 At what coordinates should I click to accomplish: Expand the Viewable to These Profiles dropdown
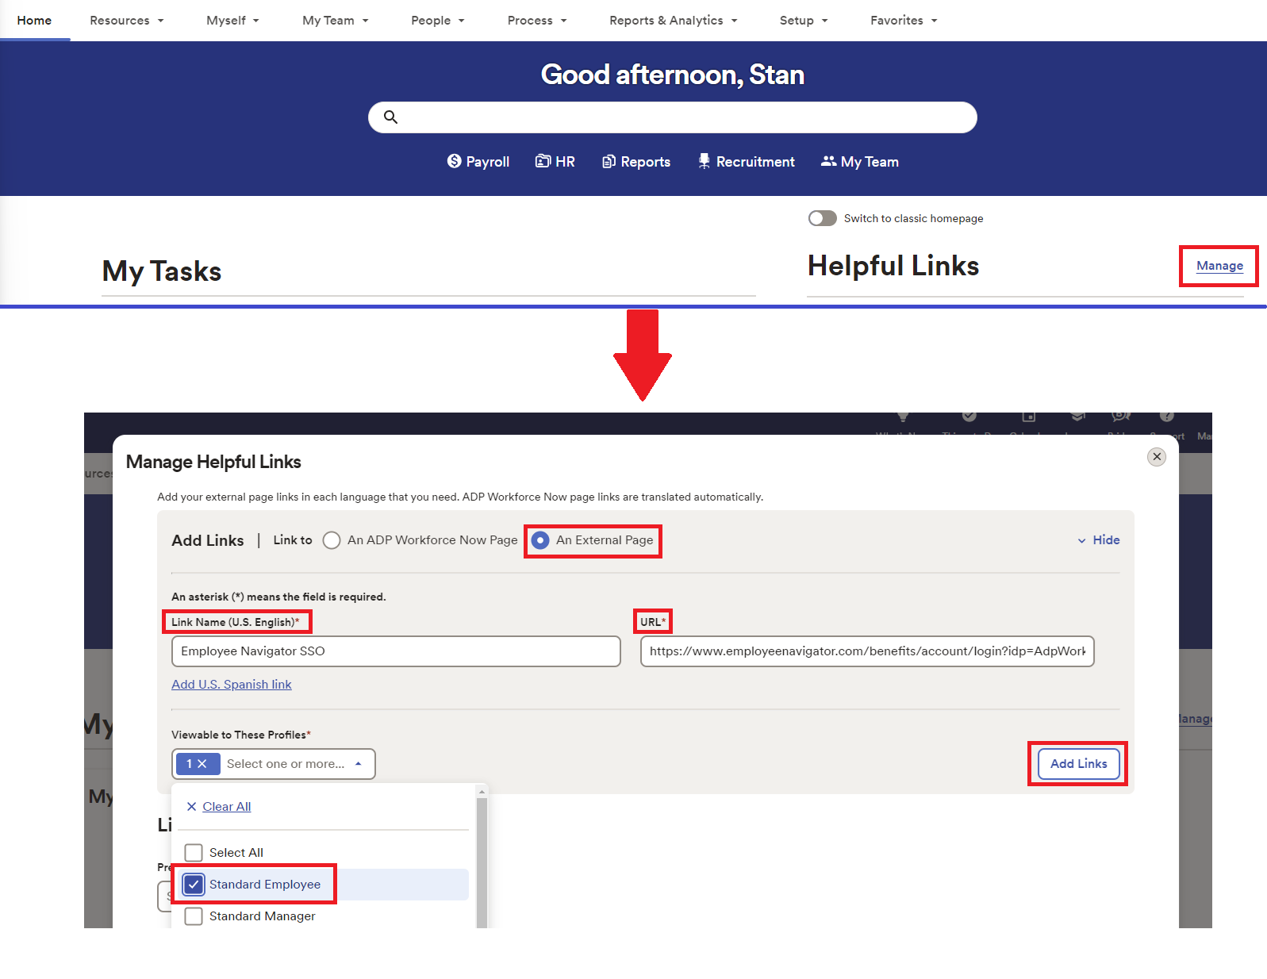[x=359, y=764]
